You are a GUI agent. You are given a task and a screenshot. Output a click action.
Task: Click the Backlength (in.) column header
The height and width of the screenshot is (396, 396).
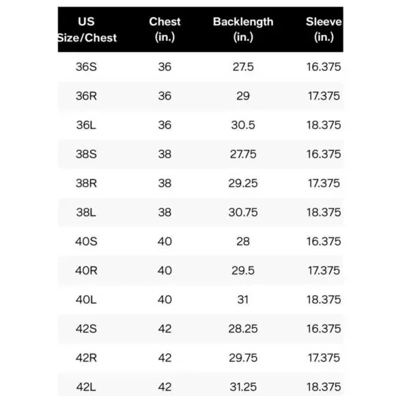[x=243, y=29]
